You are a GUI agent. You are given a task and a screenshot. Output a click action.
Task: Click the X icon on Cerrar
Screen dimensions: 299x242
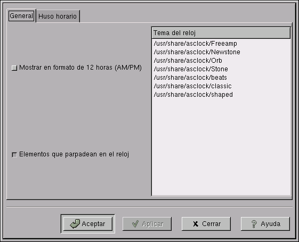pyautogui.click(x=196, y=224)
